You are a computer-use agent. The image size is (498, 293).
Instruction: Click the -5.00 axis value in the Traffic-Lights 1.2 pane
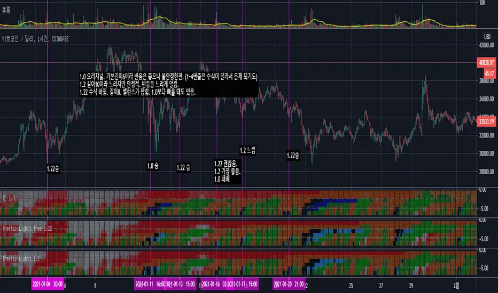tap(484, 268)
